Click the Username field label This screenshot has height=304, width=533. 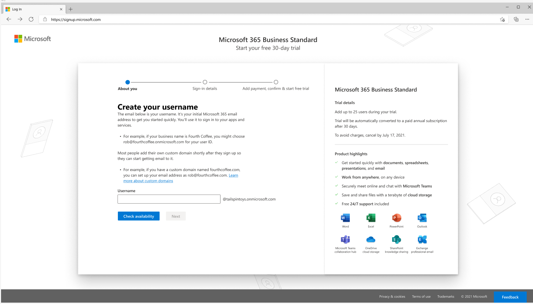pyautogui.click(x=127, y=191)
